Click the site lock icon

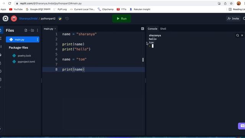17,3
